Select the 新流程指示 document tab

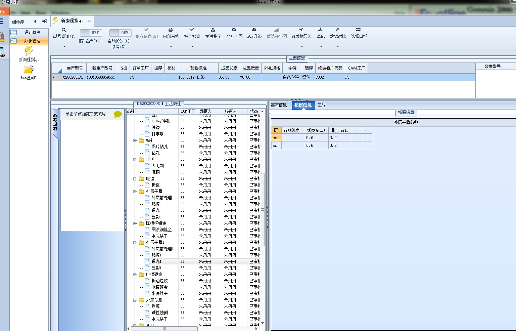[72, 21]
